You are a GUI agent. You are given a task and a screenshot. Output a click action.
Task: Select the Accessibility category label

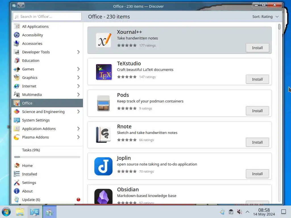(x=32, y=35)
